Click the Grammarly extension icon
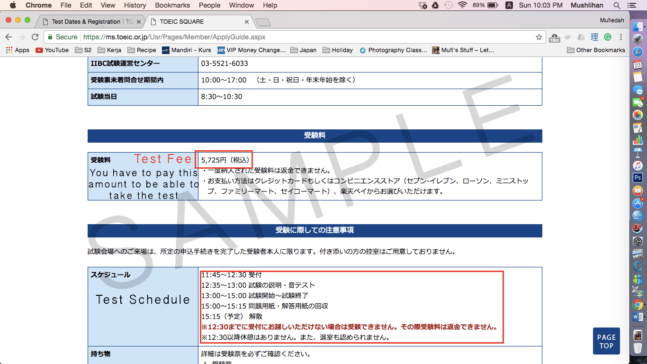Image resolution: width=647 pixels, height=364 pixels. click(608, 37)
